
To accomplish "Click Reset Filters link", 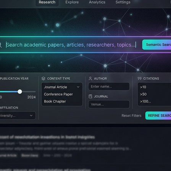I will point(131,116).
